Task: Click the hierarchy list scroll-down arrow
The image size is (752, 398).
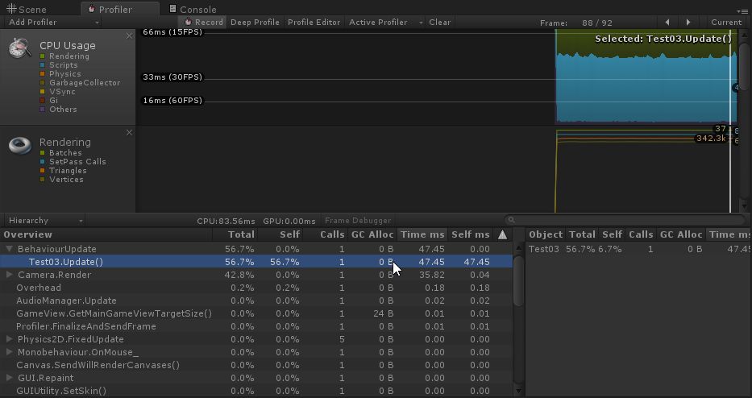Action: click(x=518, y=391)
